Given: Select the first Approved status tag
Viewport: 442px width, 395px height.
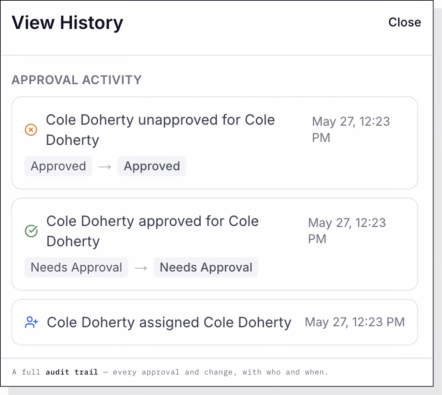Looking at the screenshot, I should tap(58, 166).
